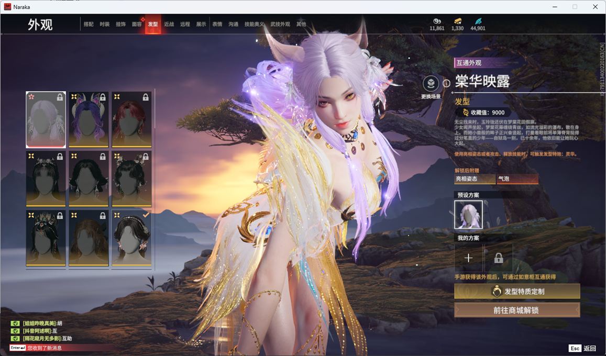Select the red wavy hairstyle thumbnail

click(x=131, y=119)
